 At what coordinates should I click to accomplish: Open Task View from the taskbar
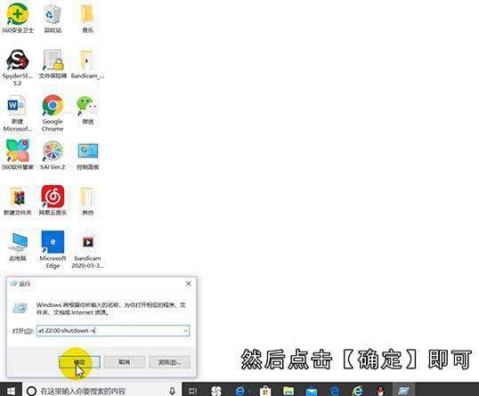click(x=193, y=391)
